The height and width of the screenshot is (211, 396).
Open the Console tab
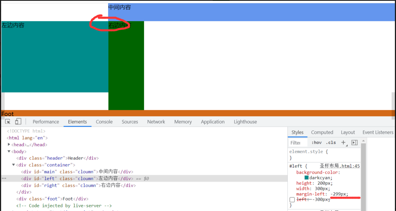pos(104,122)
